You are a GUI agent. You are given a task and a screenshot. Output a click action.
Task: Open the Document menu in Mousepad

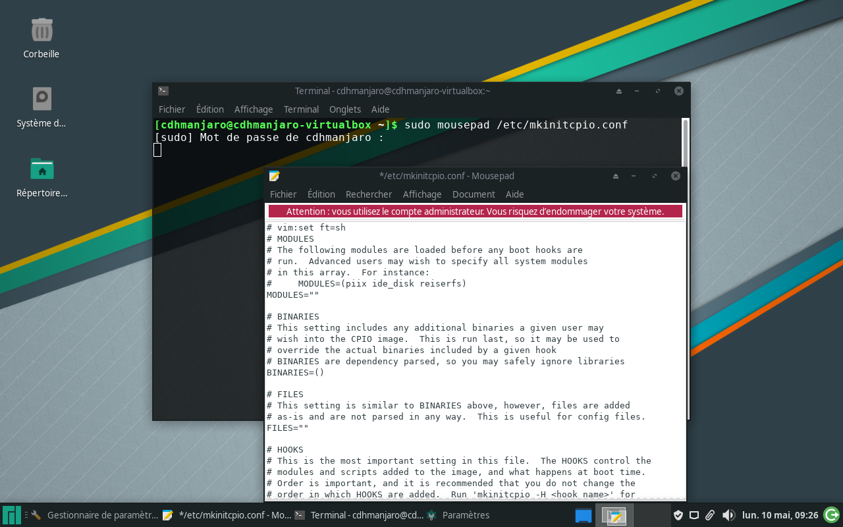coord(474,194)
